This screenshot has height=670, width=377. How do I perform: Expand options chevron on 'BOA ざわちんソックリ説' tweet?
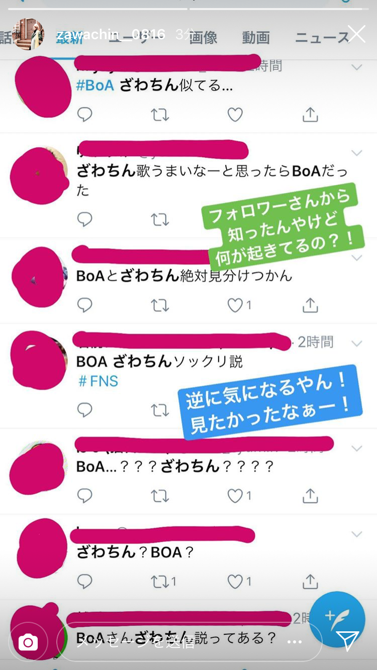point(357,344)
